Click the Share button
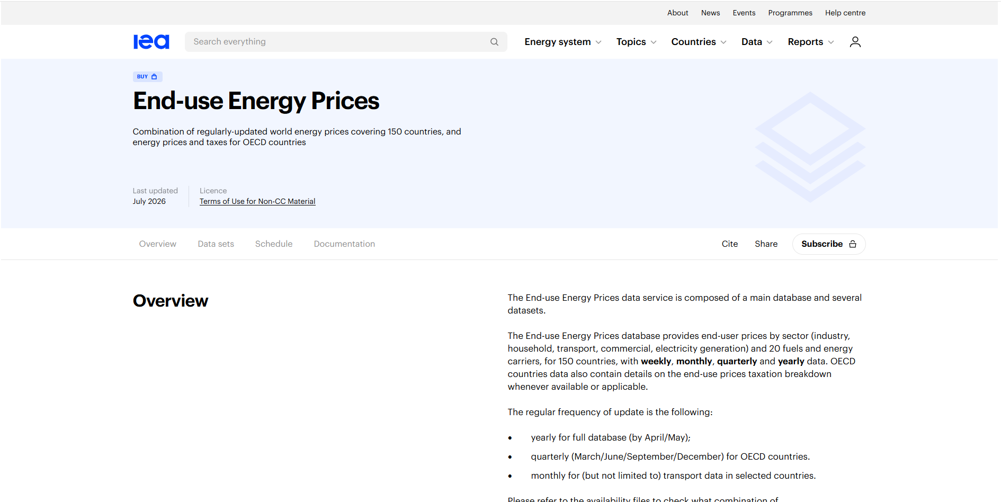The image size is (1001, 502). pyautogui.click(x=766, y=244)
